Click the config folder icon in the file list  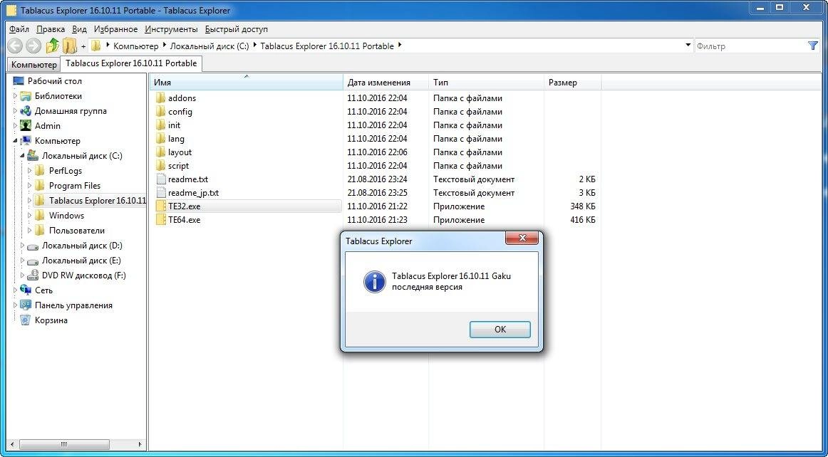160,112
